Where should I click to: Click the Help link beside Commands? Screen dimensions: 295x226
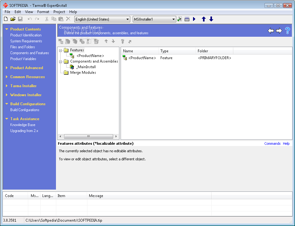point(286,144)
